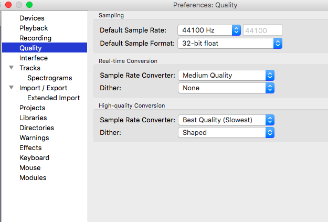Viewport: 328px width, 222px height.
Task: Click the green zoom window button
Action: pyautogui.click(x=29, y=5)
